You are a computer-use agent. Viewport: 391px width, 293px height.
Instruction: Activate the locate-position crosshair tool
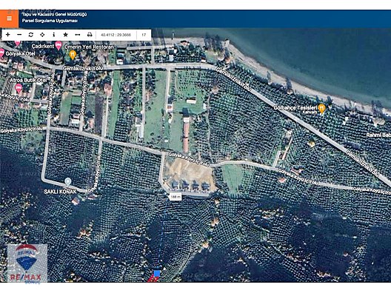pyautogui.click(x=42, y=35)
